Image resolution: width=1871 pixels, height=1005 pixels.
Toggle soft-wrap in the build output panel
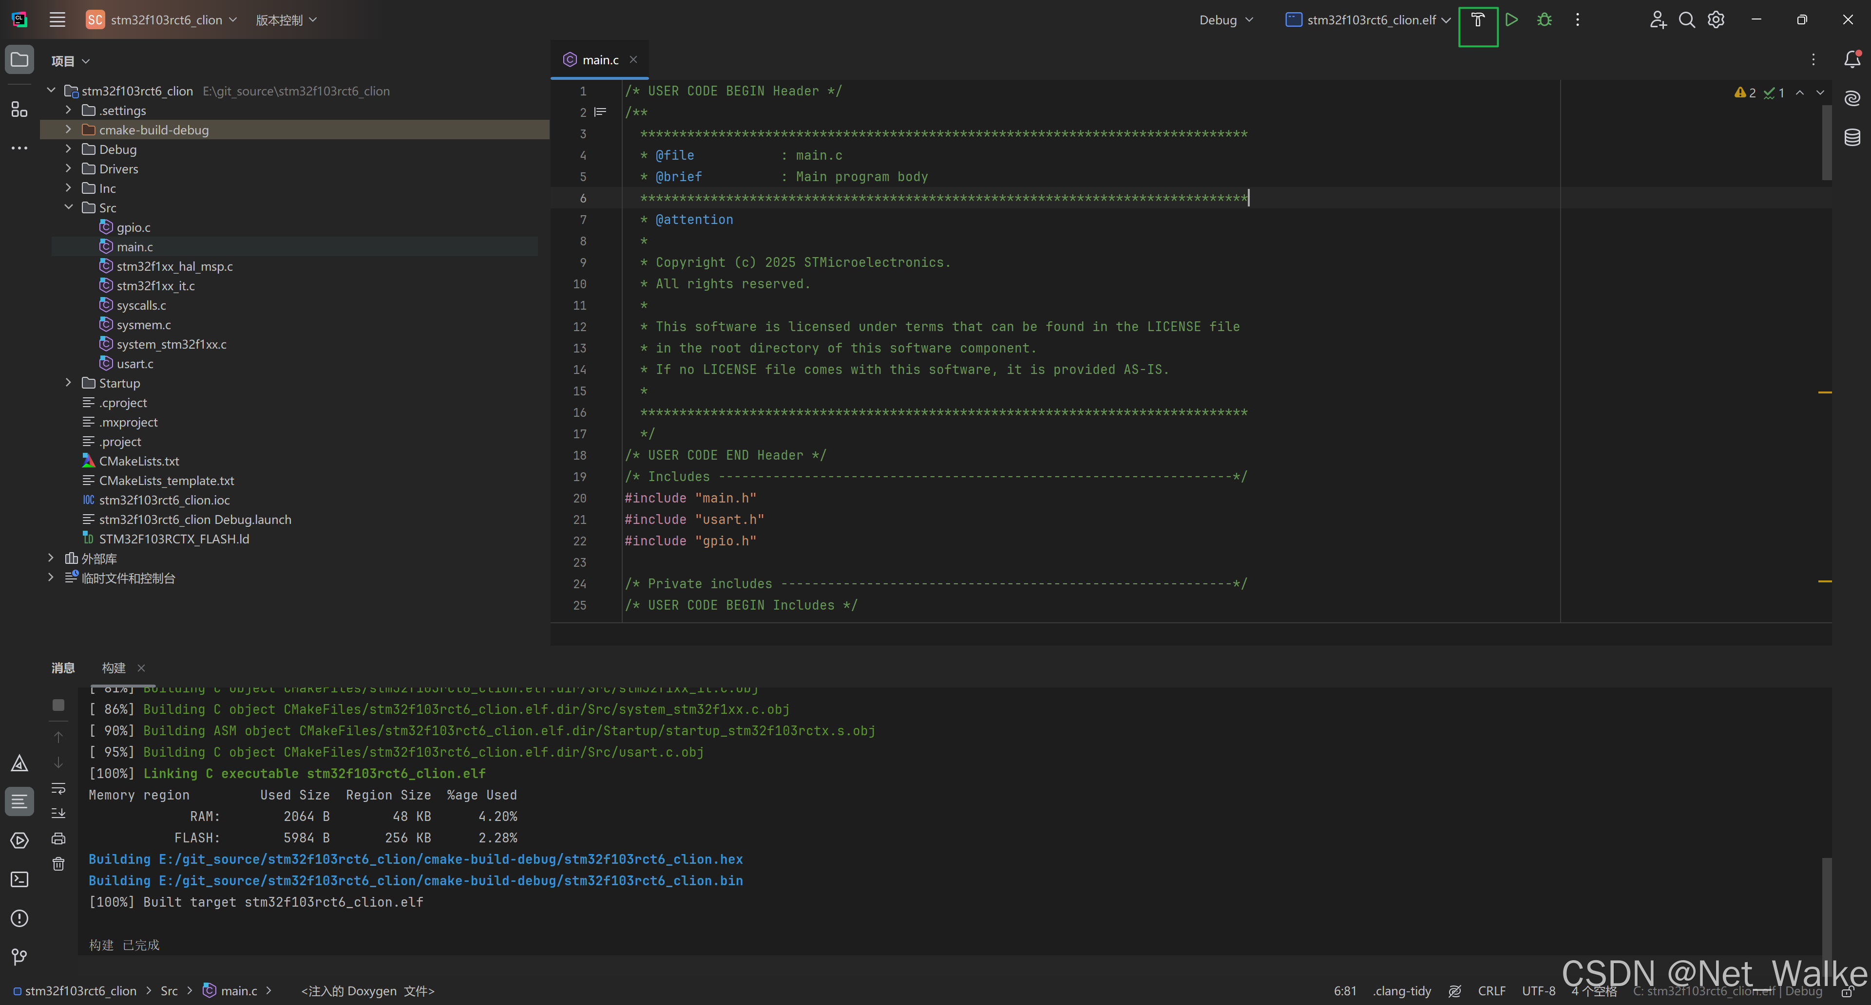pyautogui.click(x=59, y=788)
